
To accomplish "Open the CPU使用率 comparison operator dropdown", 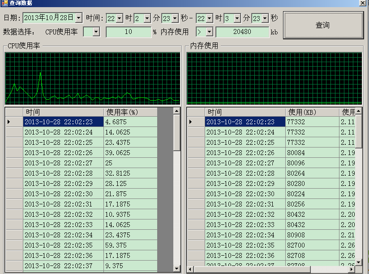I will click(97, 32).
